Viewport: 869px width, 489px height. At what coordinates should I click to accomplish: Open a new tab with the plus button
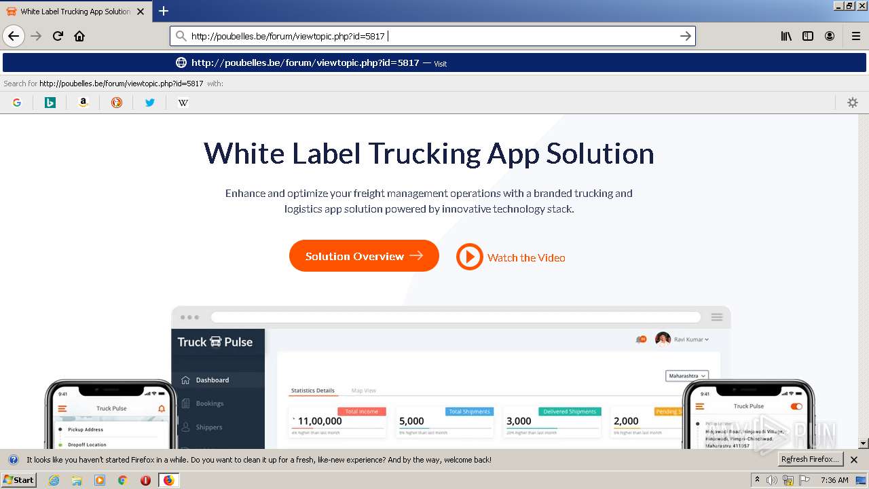point(164,11)
